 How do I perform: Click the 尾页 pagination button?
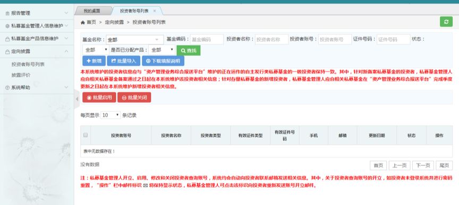click(444, 165)
